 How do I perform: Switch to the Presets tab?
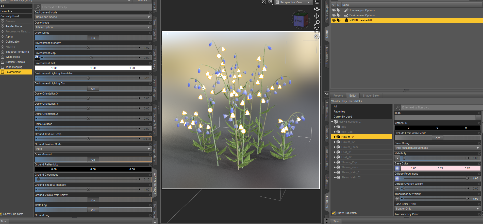click(x=338, y=96)
